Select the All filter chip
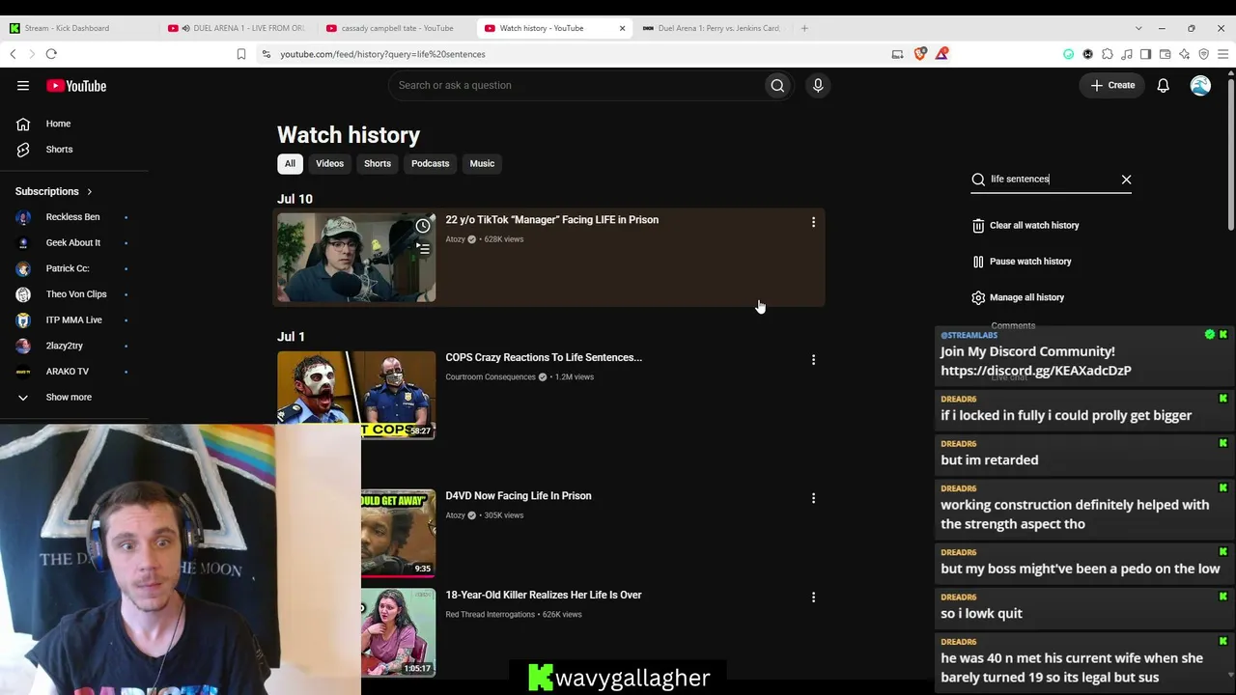The image size is (1236, 695). [290, 164]
